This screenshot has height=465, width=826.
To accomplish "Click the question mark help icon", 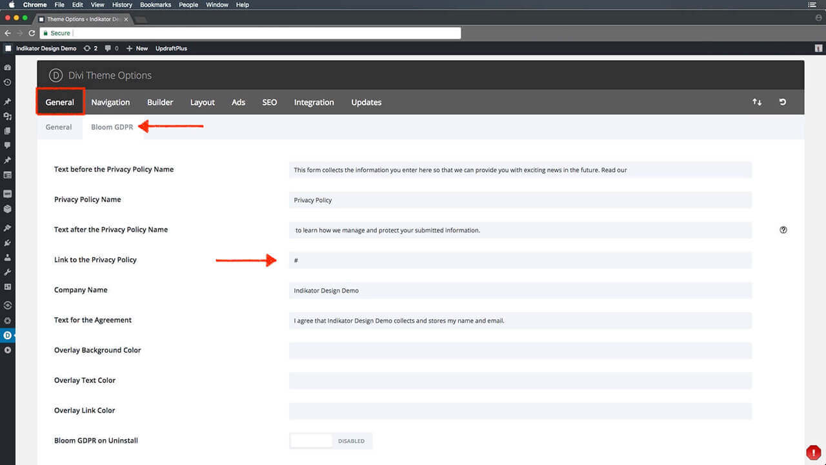I will [x=783, y=230].
